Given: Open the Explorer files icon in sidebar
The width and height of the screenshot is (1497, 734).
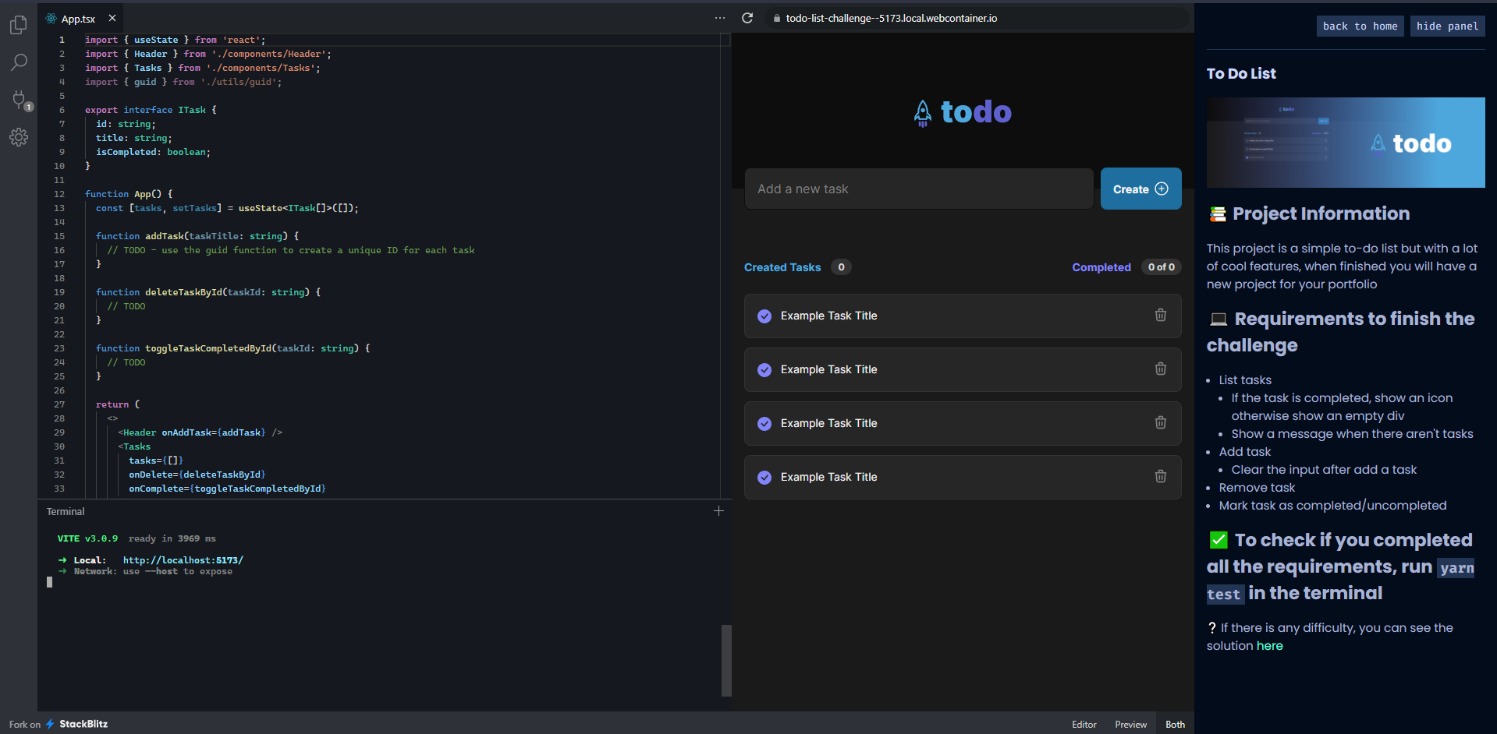Looking at the screenshot, I should coord(19,26).
